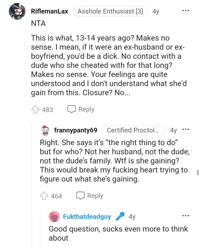Click the upvote arrow showing 483
This screenshot has height=247, width=199.
click(36, 108)
